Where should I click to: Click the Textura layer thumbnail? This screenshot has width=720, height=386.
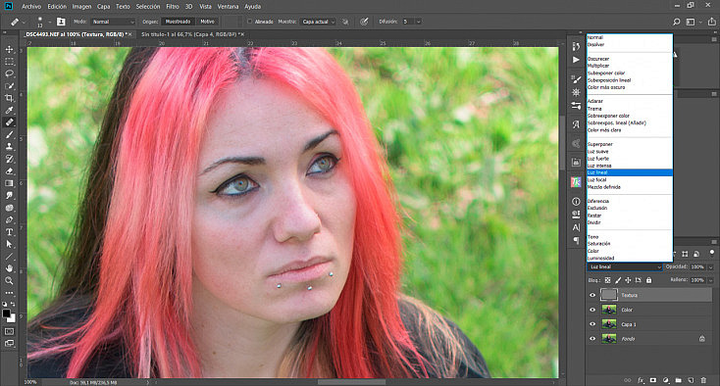609,295
